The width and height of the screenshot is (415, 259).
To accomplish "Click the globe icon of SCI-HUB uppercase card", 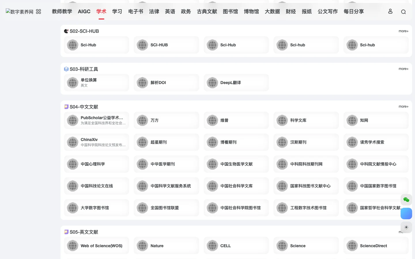I will tap(142, 45).
